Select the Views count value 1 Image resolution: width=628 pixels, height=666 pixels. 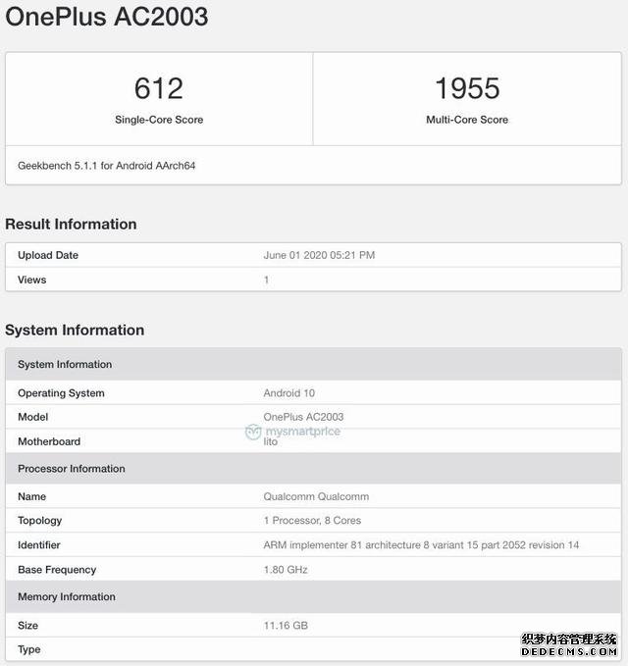tap(267, 280)
